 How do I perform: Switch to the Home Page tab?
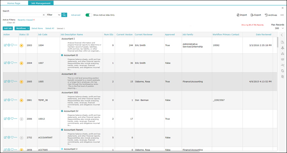tap(14, 3)
